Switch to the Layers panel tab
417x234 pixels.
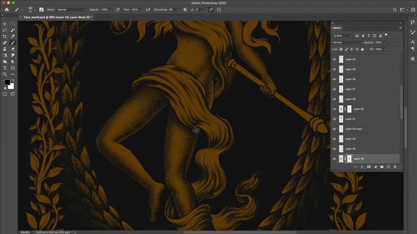337,28
